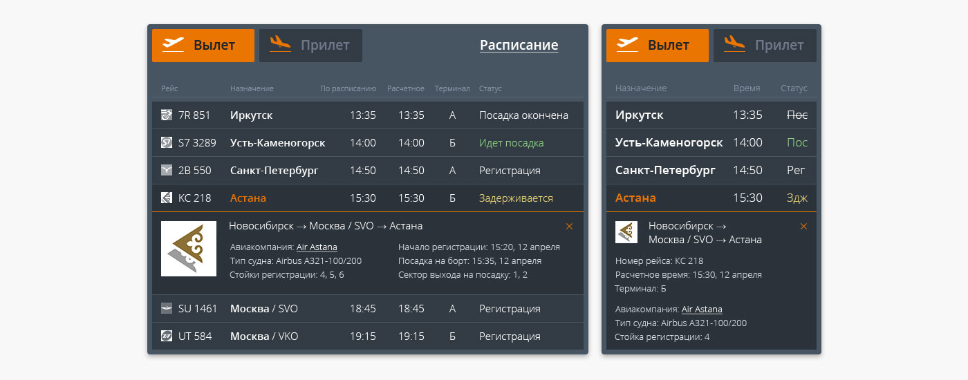This screenshot has height=380, width=968.
Task: Click the 7R 851 airline logo icon
Action: [167, 115]
